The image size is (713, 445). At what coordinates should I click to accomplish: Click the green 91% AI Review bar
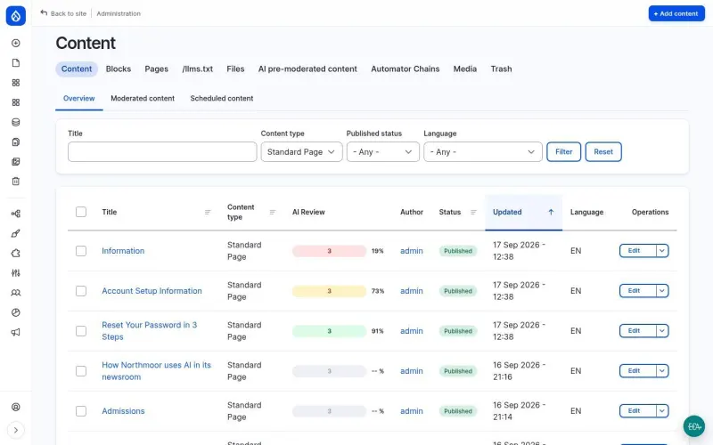pyautogui.click(x=329, y=331)
